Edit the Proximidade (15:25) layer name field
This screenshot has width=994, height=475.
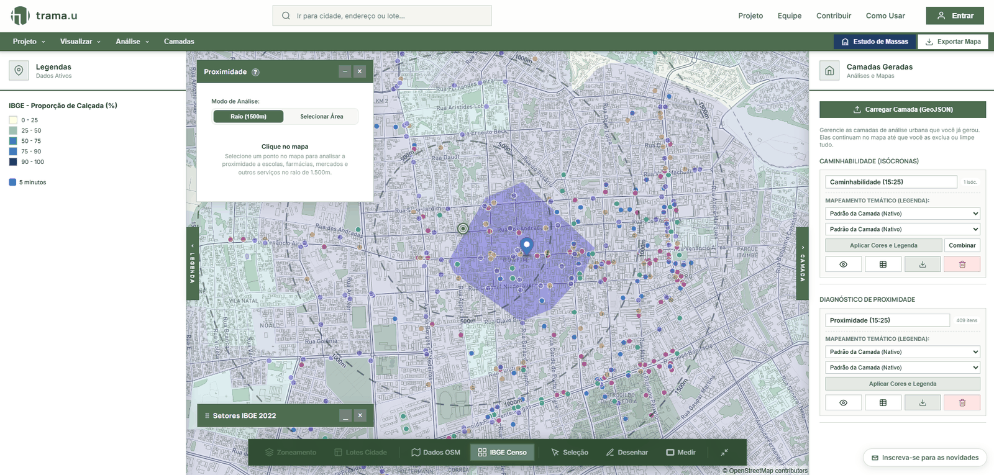pos(887,320)
